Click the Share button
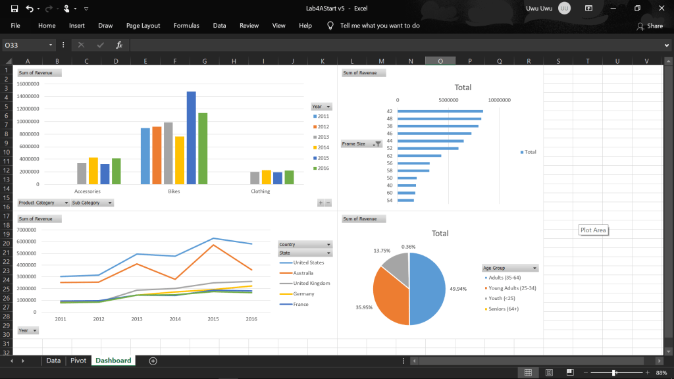Viewport: 674px width, 379px height. click(x=650, y=26)
